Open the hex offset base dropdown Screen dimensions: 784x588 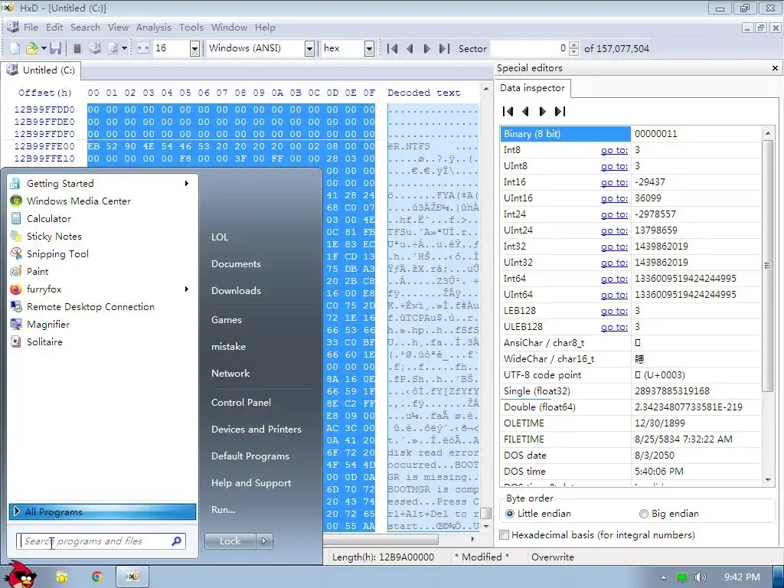[369, 48]
